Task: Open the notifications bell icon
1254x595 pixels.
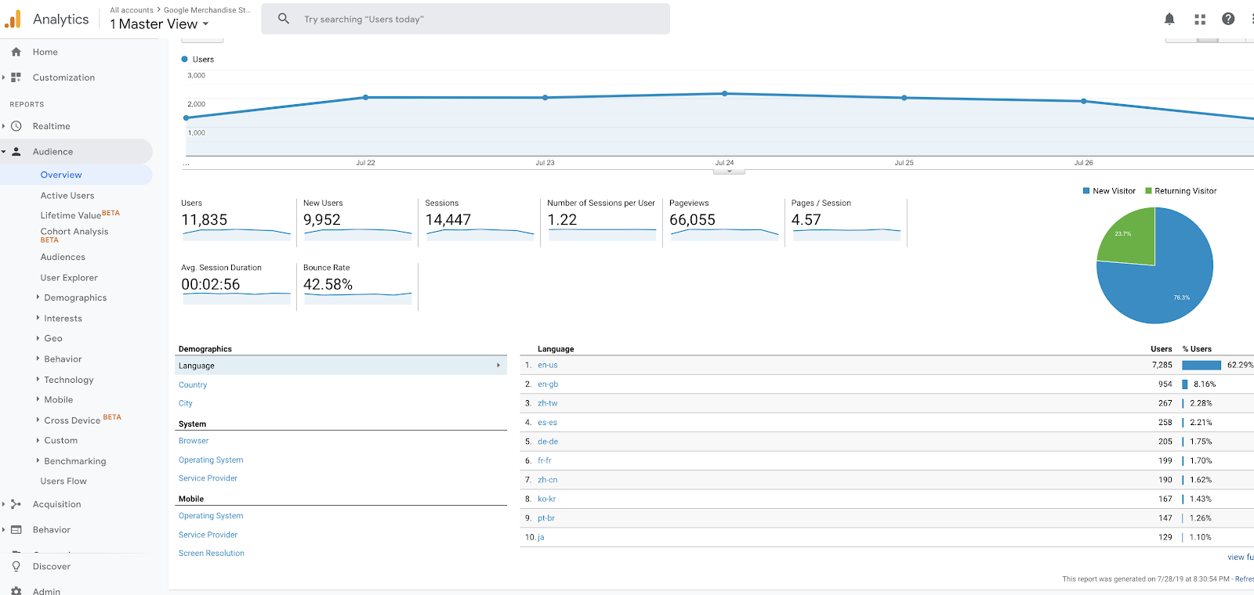Action: point(1169,19)
